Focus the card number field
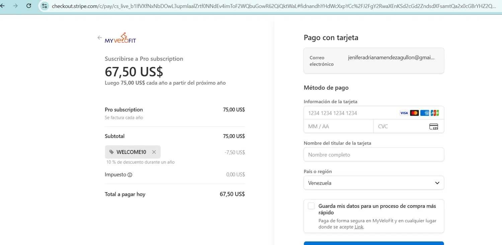Viewport: 502px width, 245px height. pyautogui.click(x=374, y=113)
